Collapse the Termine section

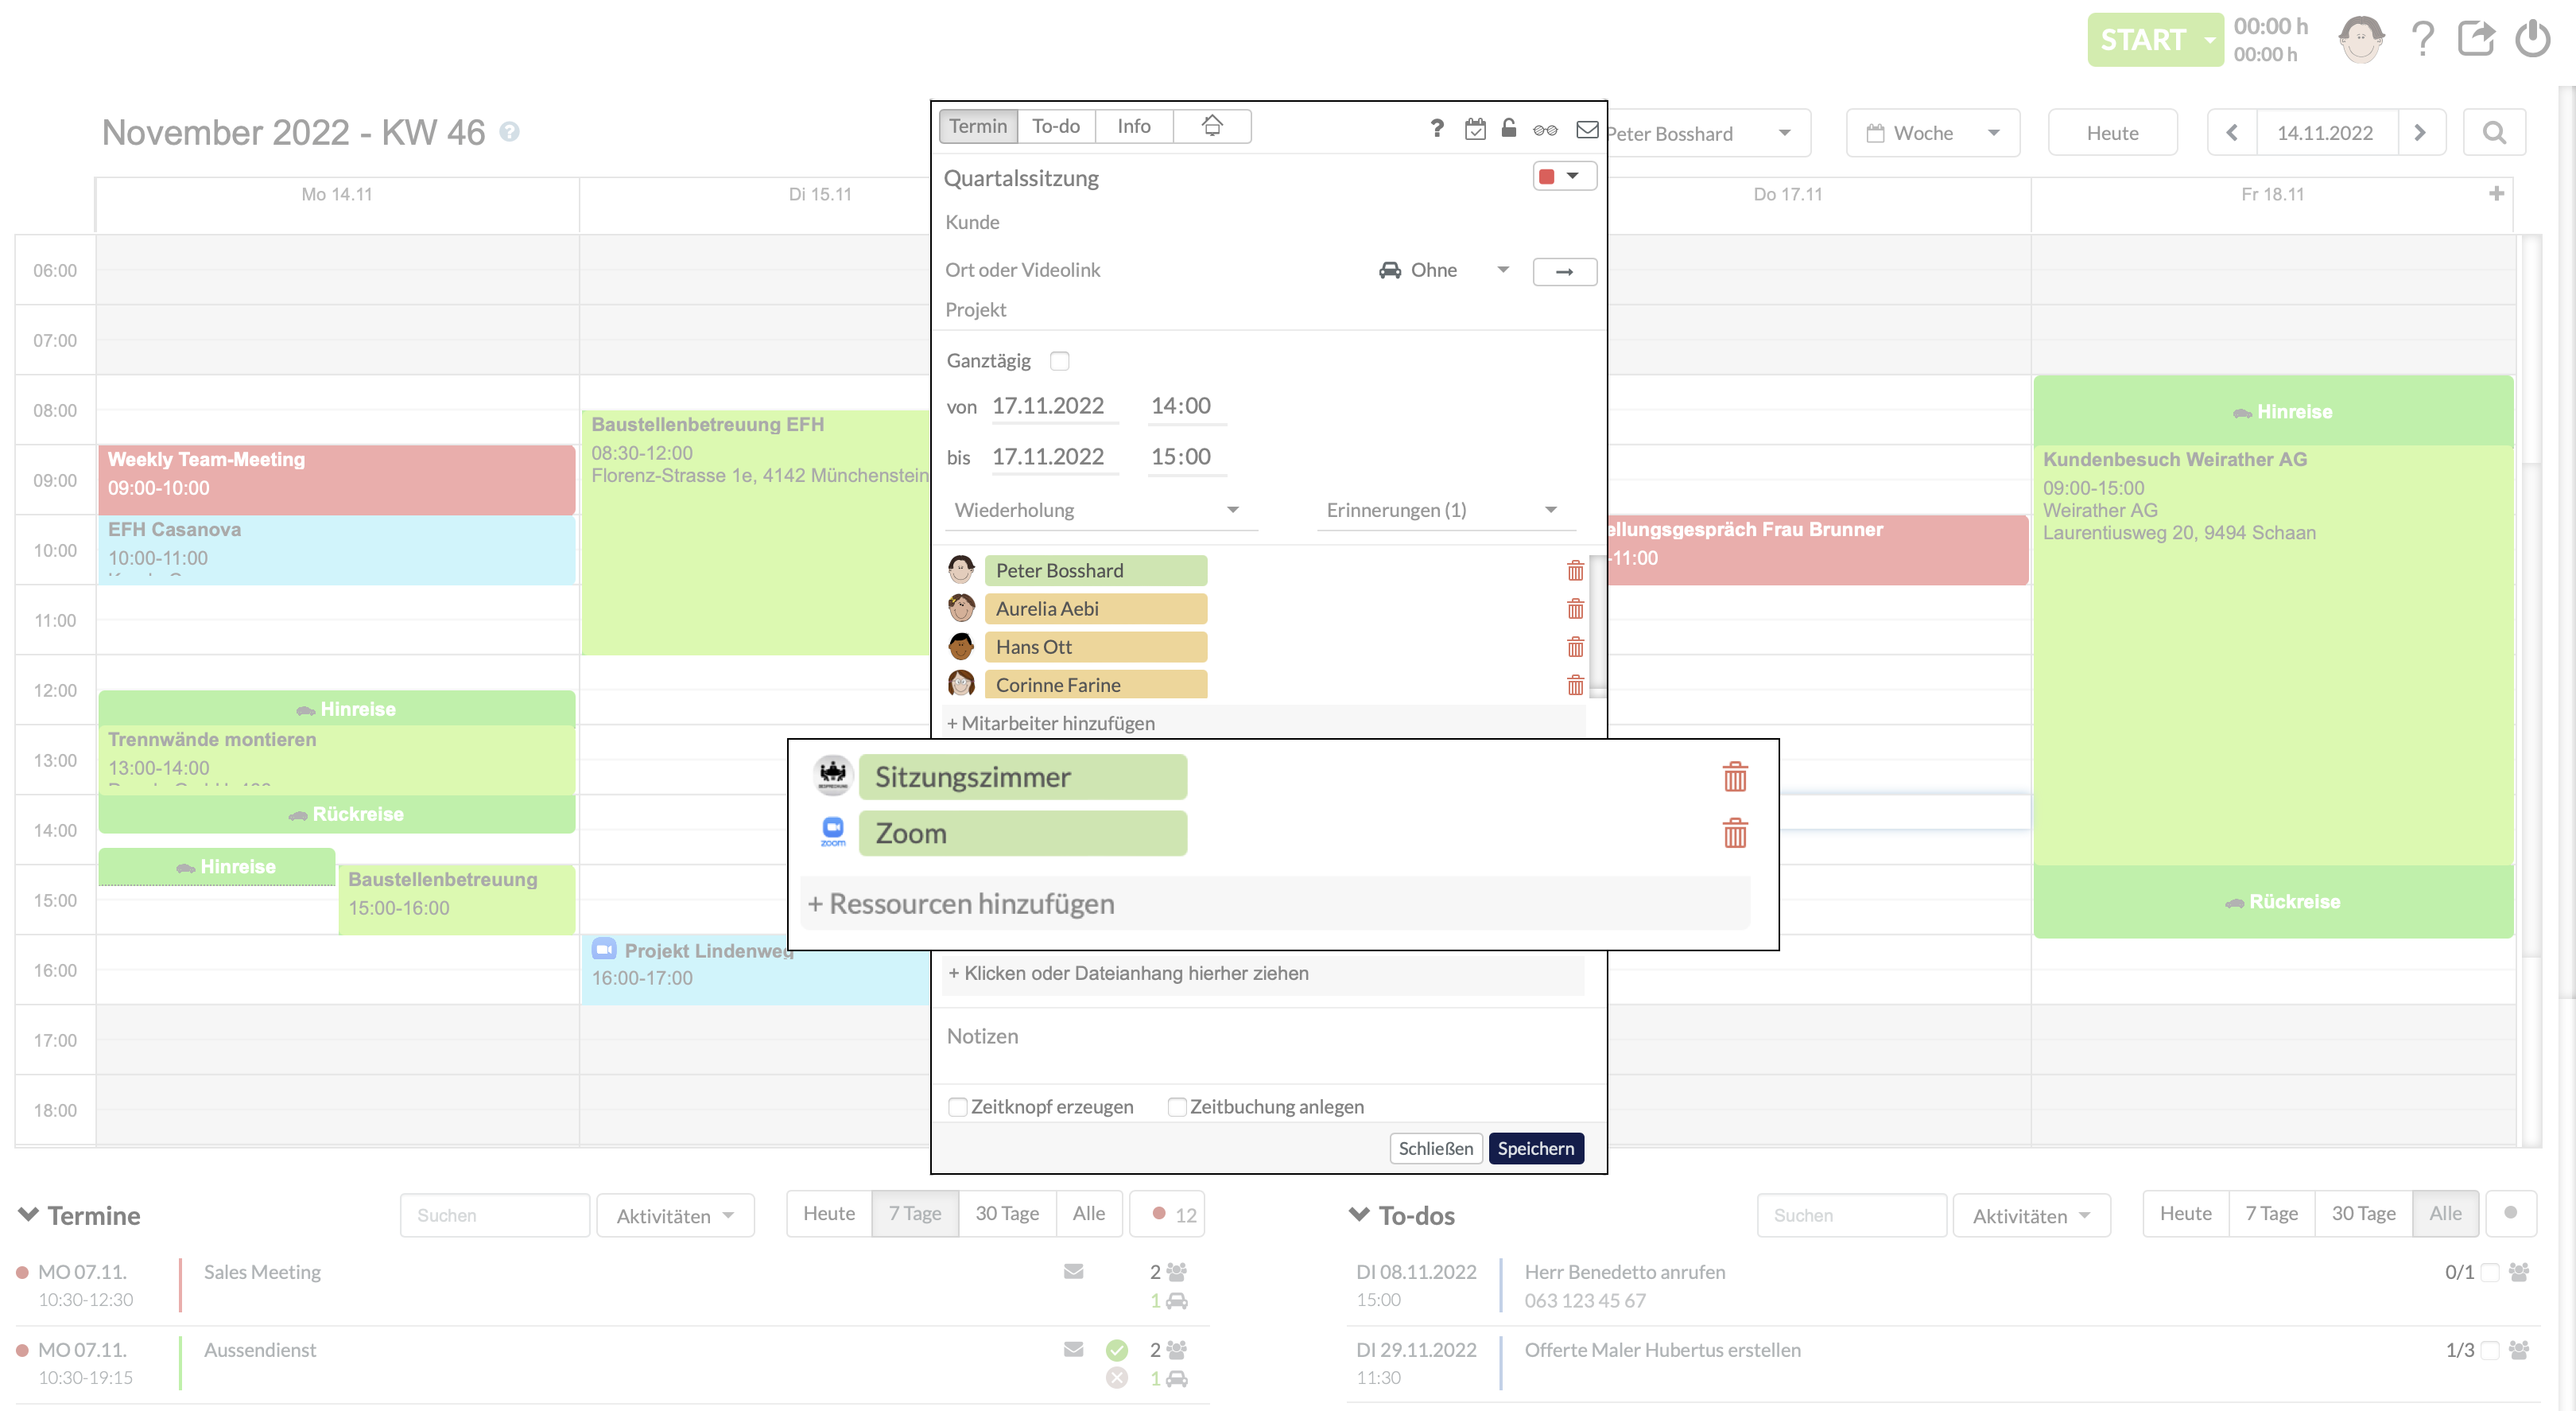(x=28, y=1214)
